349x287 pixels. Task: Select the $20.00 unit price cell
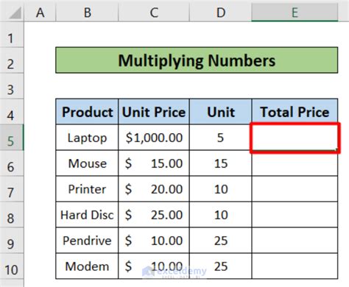(154, 189)
